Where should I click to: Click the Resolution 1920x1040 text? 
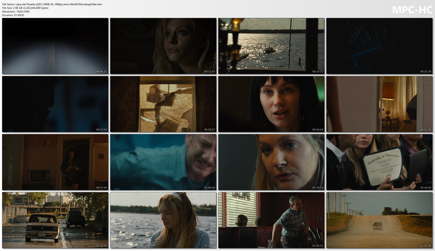(16, 12)
